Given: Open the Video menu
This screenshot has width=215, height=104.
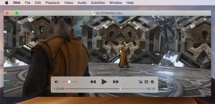Looking at the screenshot, I should (69, 3).
